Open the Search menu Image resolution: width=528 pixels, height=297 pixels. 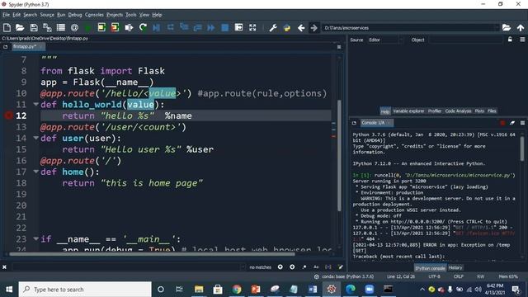(x=30, y=15)
